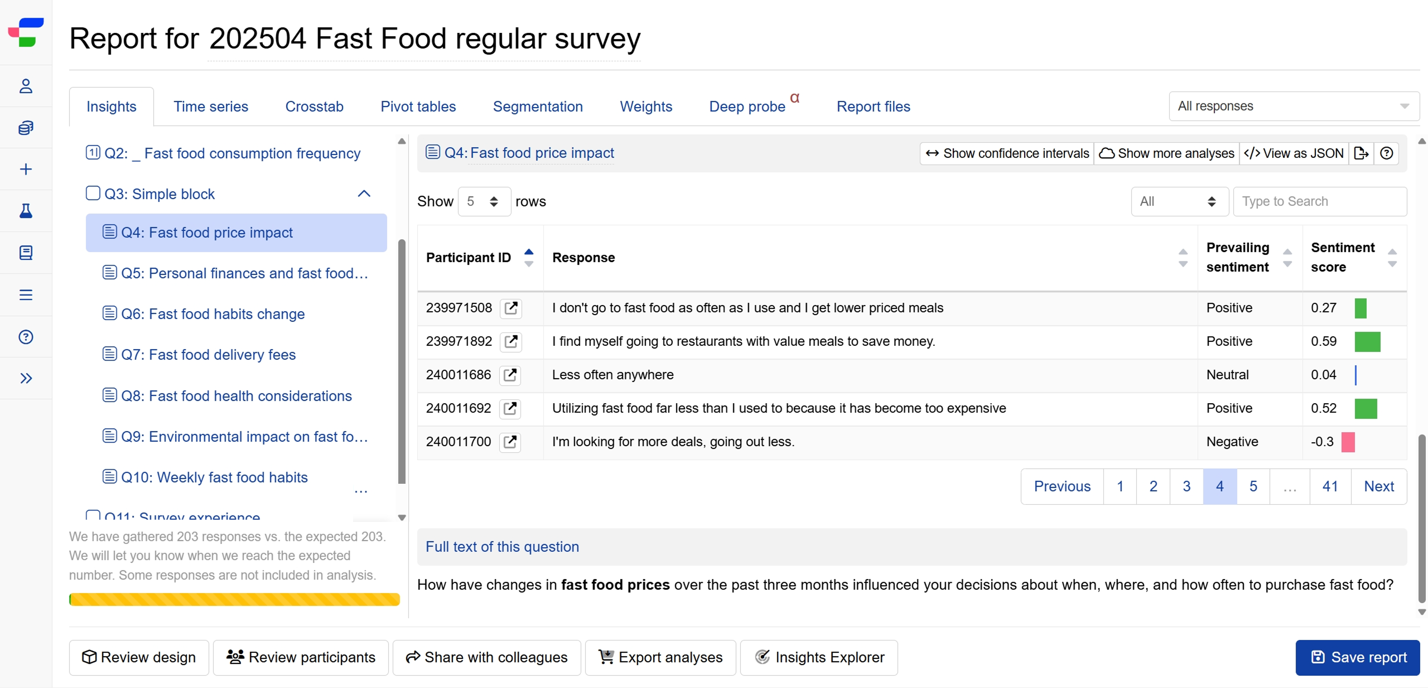1428x688 pixels.
Task: Go to page 41 of responses
Action: pyautogui.click(x=1330, y=486)
